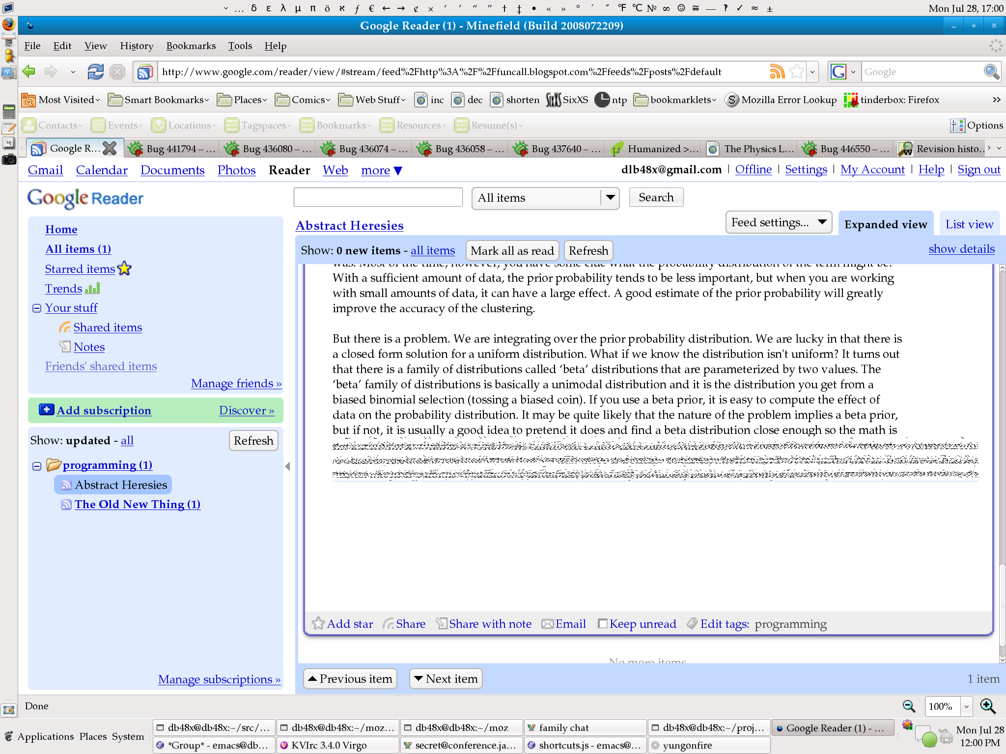Open the History menu
The width and height of the screenshot is (1006, 754).
pos(137,46)
